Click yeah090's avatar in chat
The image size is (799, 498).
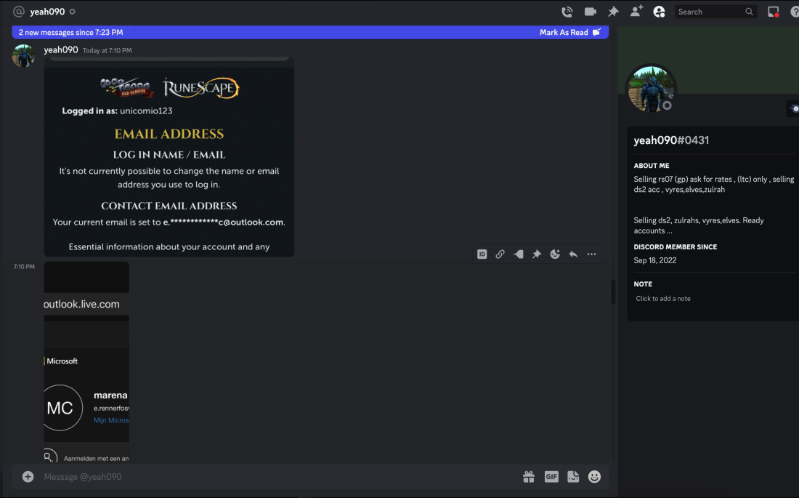(x=23, y=56)
